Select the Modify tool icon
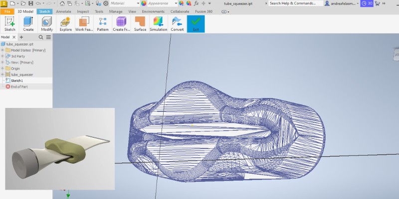This screenshot has width=399, height=199. pos(47,21)
